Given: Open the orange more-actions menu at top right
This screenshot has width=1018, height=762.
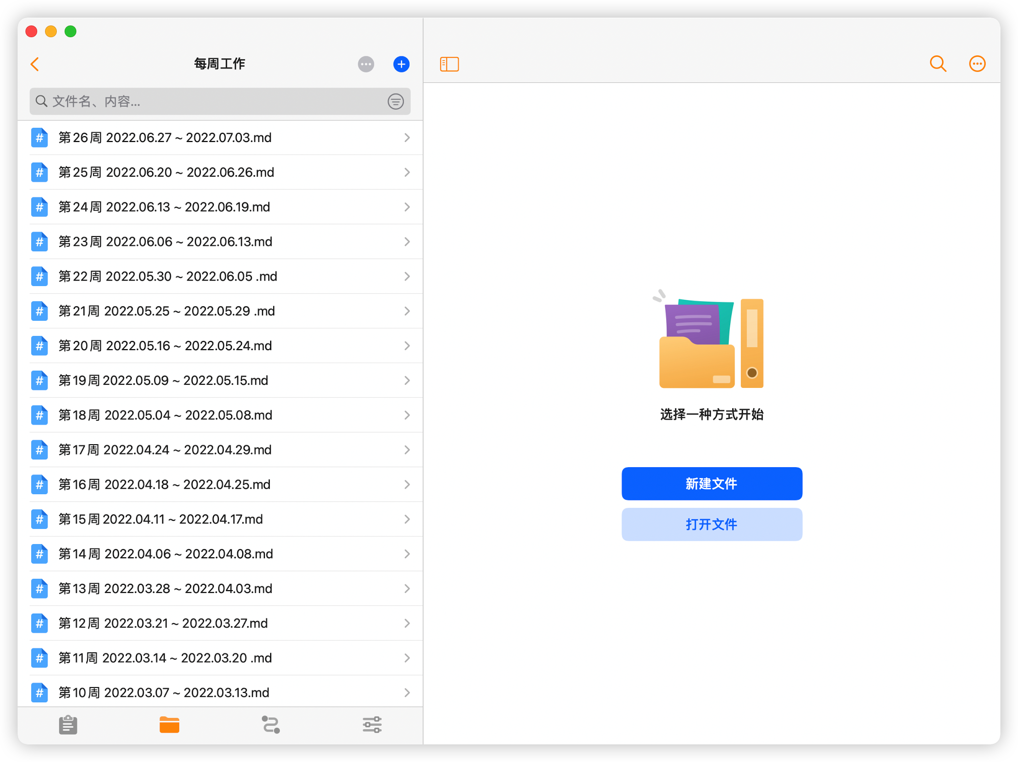Looking at the screenshot, I should [x=977, y=64].
